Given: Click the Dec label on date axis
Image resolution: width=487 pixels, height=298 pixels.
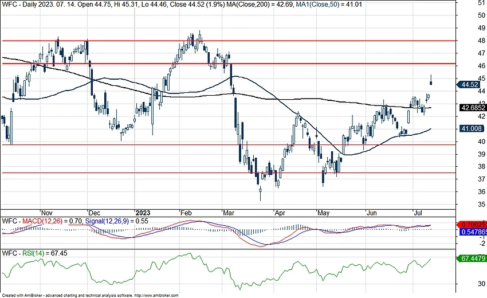Looking at the screenshot, I should [94, 213].
